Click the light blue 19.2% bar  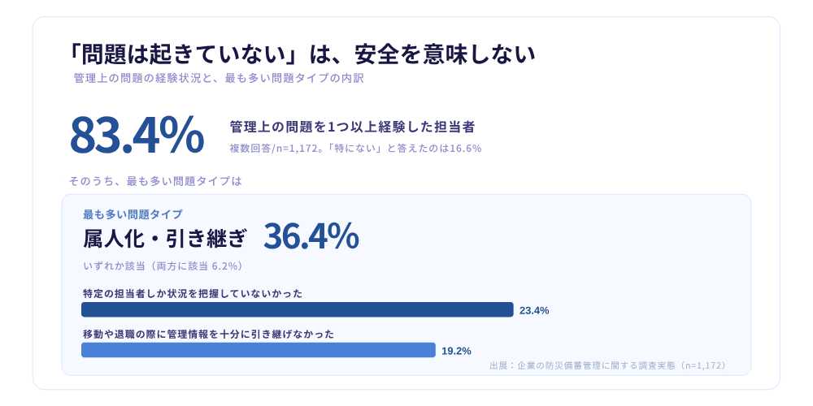pyautogui.click(x=259, y=350)
